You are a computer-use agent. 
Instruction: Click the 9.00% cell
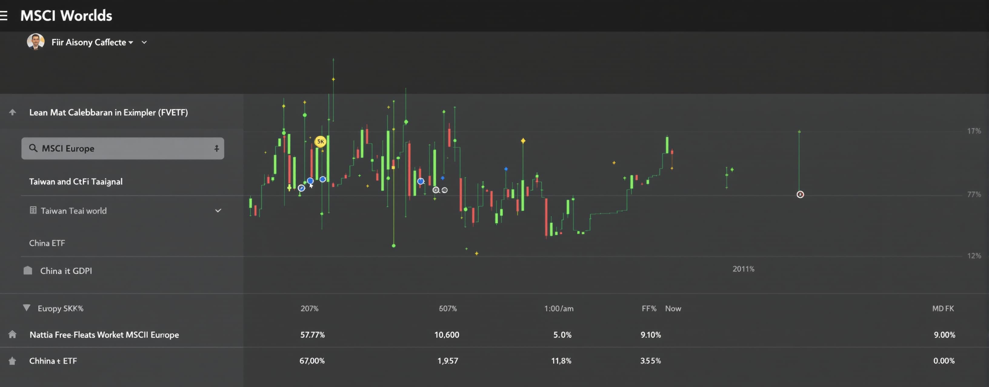click(944, 335)
